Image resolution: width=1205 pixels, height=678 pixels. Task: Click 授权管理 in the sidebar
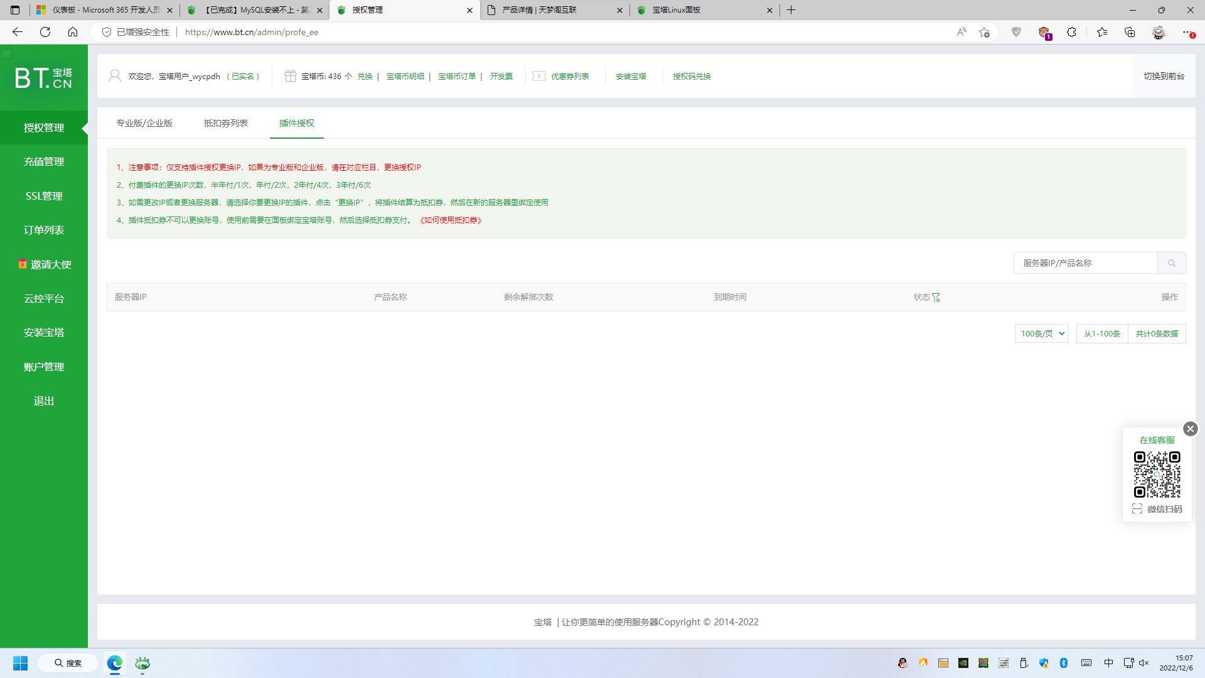(44, 128)
